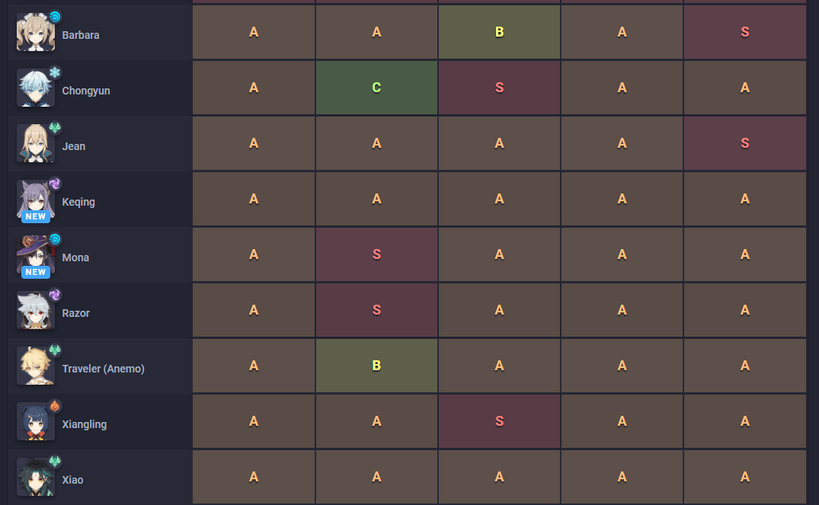Select Barbara's B tier cell

point(499,32)
